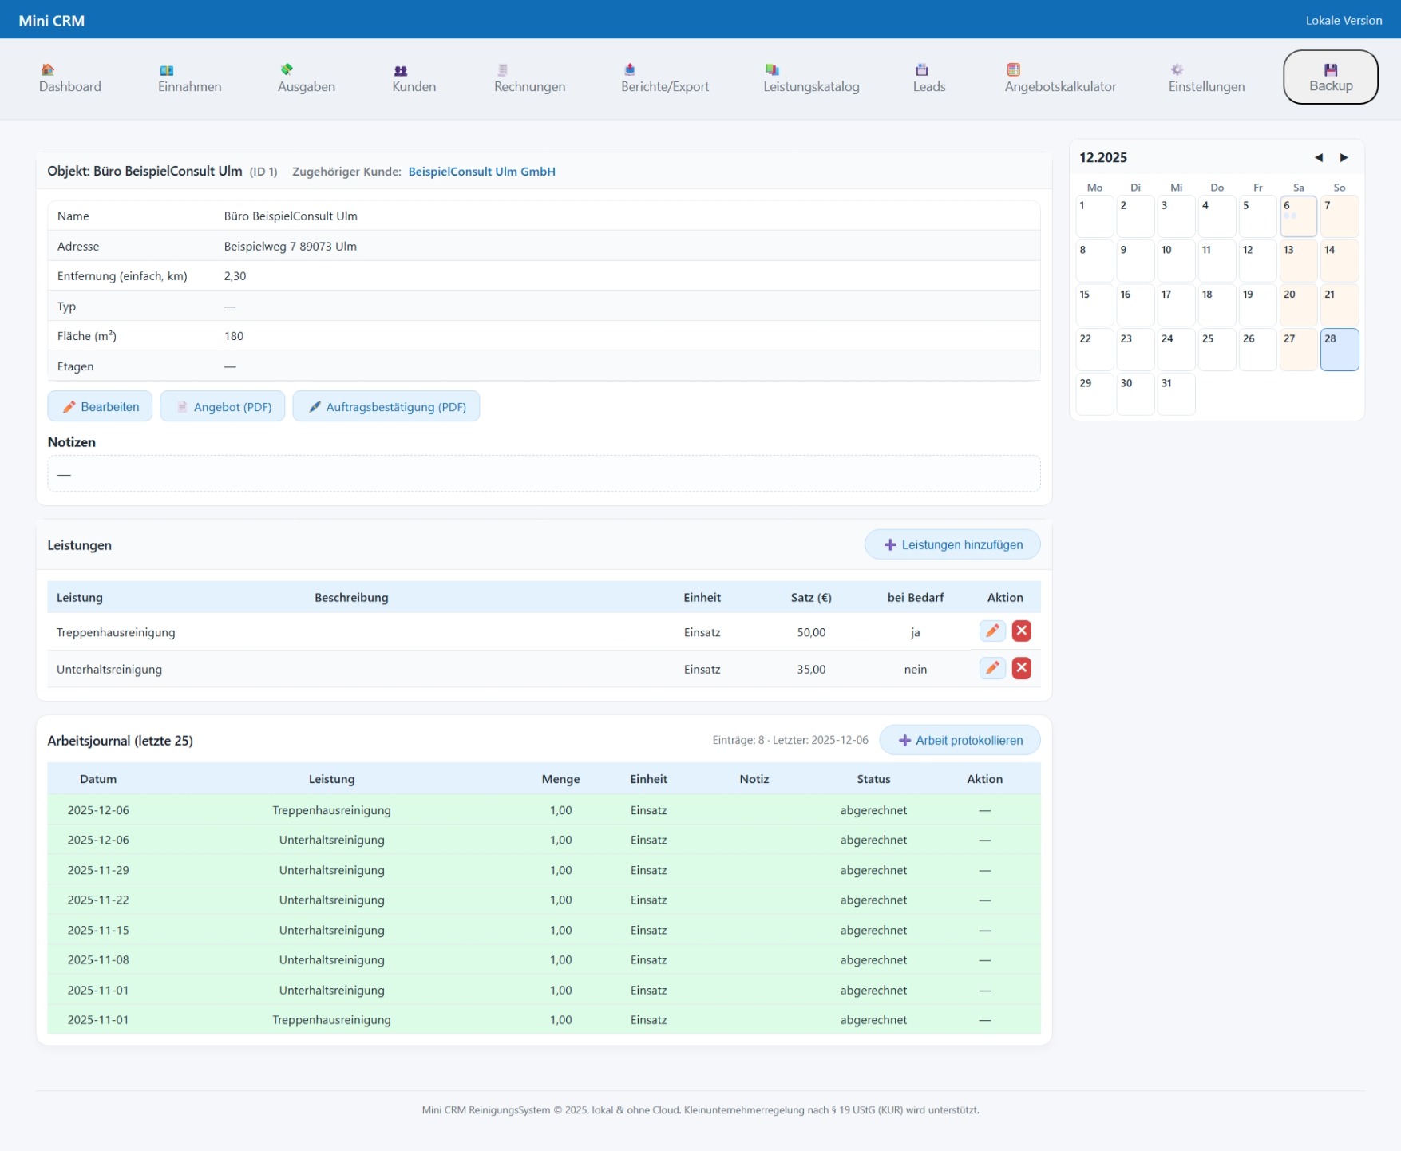This screenshot has height=1151, width=1401.
Task: Click Leistungen hinzufügen
Action: tap(952, 545)
